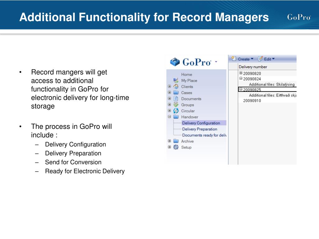The width and height of the screenshot is (319, 239).
Task: Click the Documents page icon
Action: 176,99
